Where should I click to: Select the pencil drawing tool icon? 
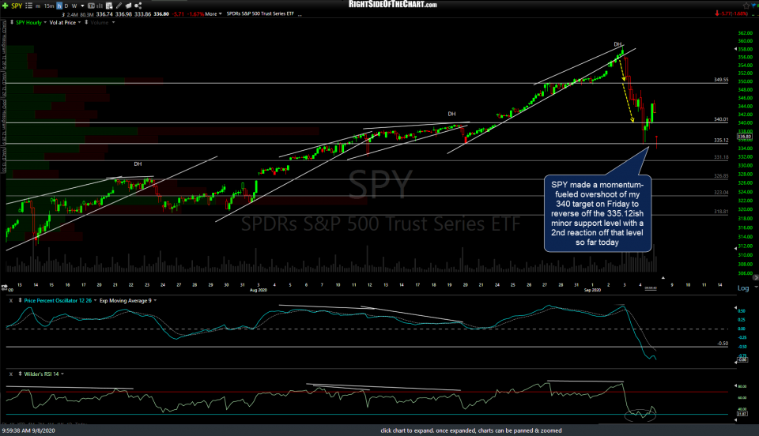[119, 6]
